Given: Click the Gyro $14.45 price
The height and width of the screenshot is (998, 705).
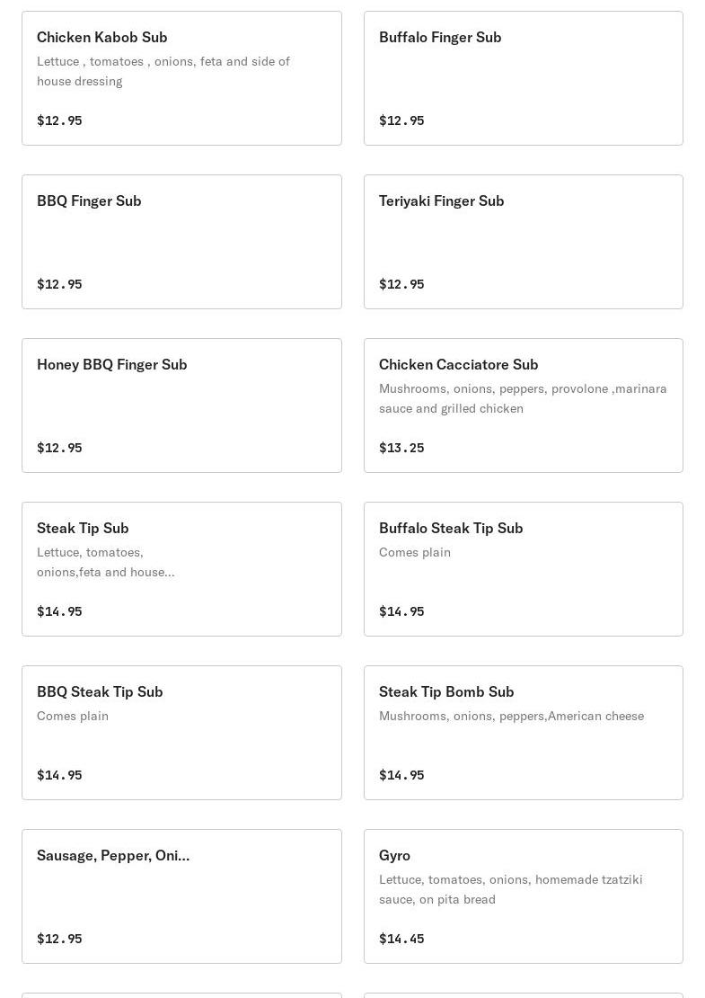Looking at the screenshot, I should click(x=401, y=939).
